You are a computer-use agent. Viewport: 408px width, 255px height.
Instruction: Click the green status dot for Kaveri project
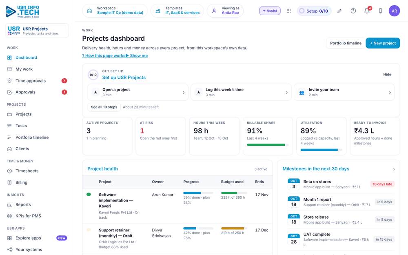(x=89, y=194)
